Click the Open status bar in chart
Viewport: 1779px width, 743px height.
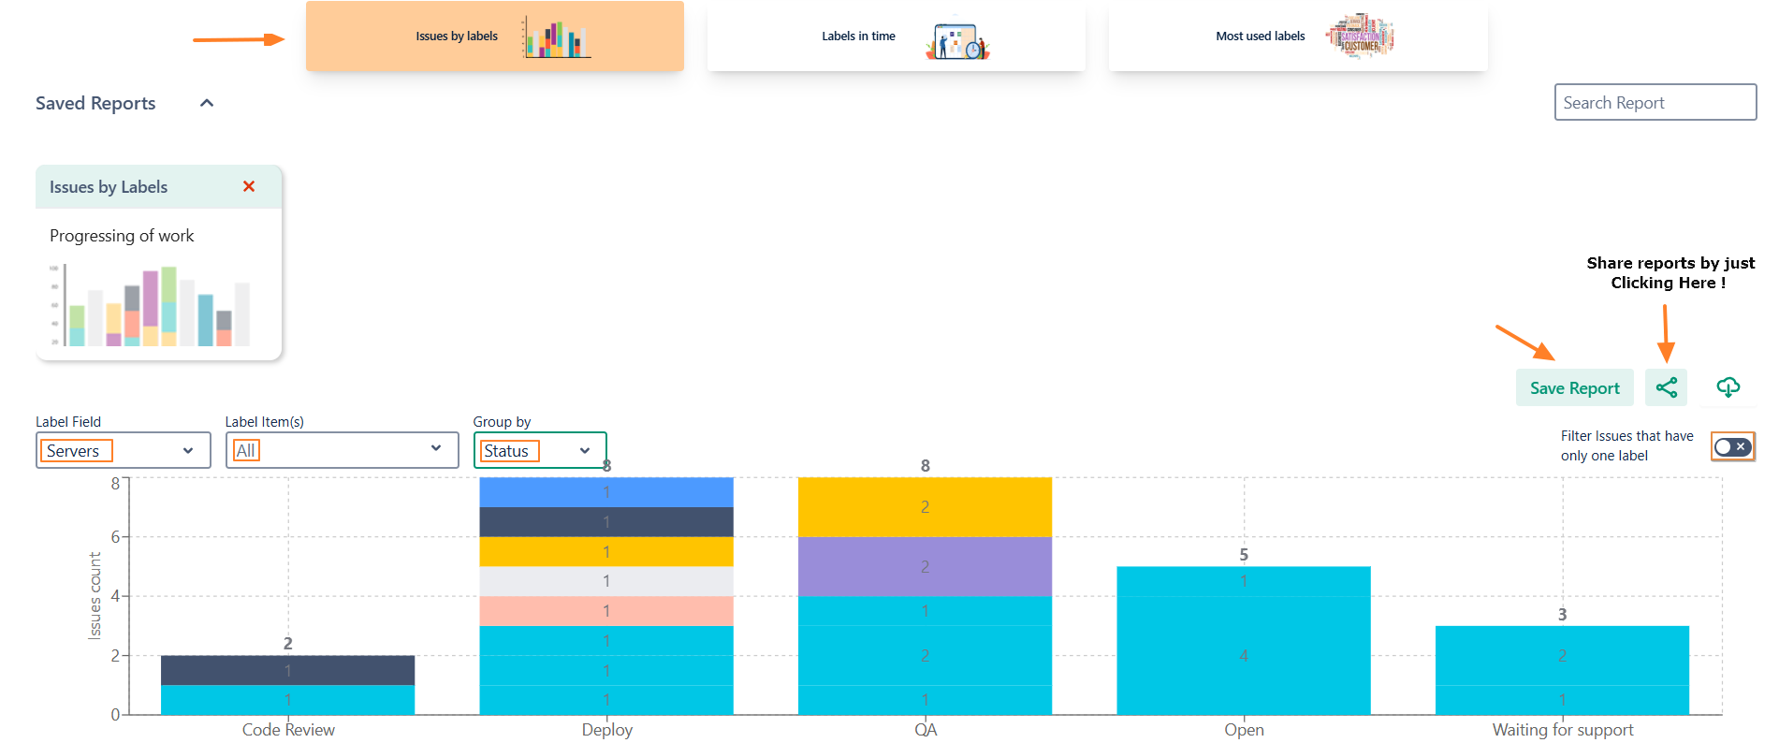(1243, 641)
